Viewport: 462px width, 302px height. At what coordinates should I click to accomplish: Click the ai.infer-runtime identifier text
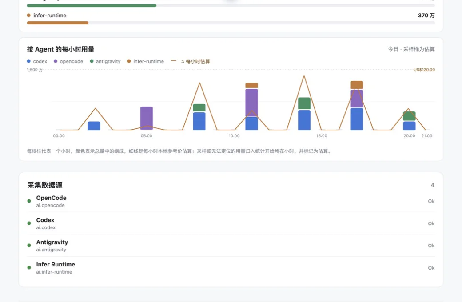point(54,272)
